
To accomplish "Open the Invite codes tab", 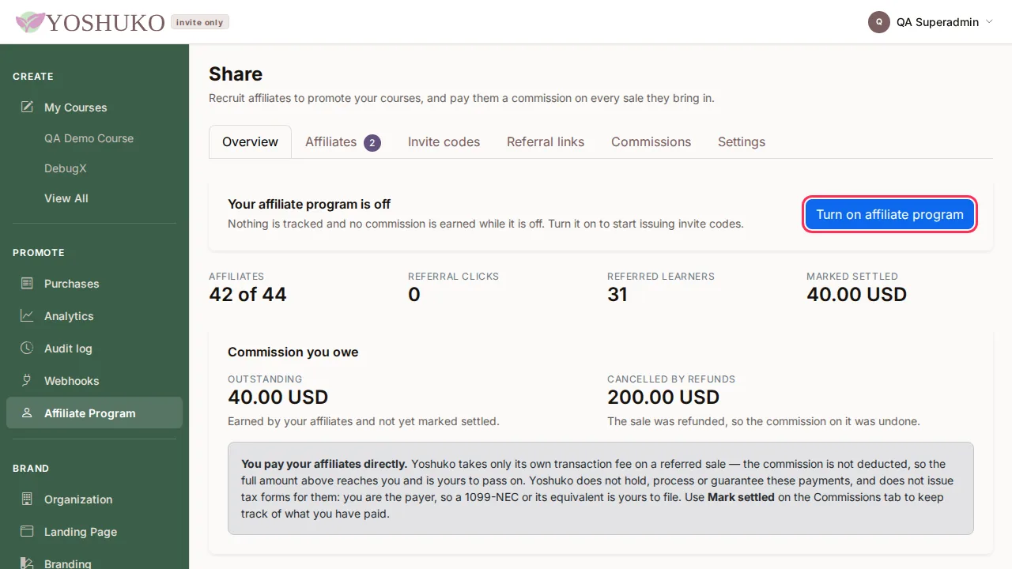I will [x=444, y=141].
